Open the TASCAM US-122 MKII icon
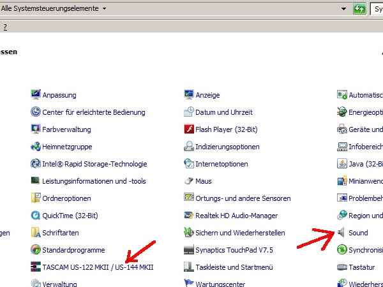Screen dimensions: 383x287 [x=36, y=267]
